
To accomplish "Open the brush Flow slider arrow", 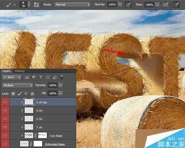I will coord(157,5).
